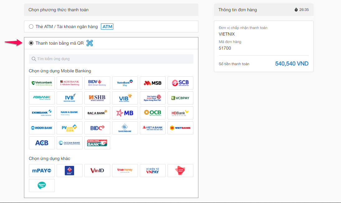
Task: Choose HDBank
Action: [181, 113]
